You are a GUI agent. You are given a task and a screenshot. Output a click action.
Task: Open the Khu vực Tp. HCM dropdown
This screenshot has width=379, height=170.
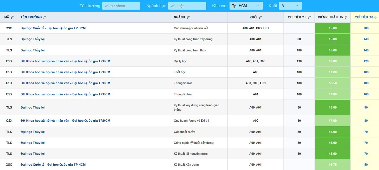pyautogui.click(x=246, y=6)
